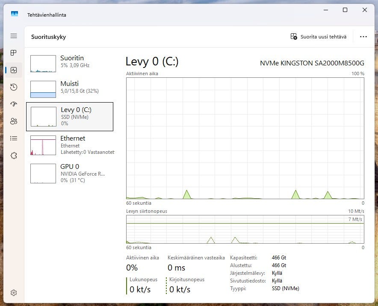378x306 pixels.
Task: Open the Details list page icon
Action: click(x=14, y=138)
